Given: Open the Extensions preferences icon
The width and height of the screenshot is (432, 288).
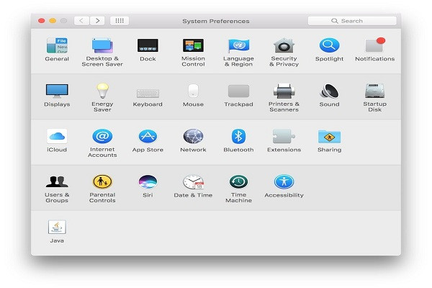Looking at the screenshot, I should 284,136.
